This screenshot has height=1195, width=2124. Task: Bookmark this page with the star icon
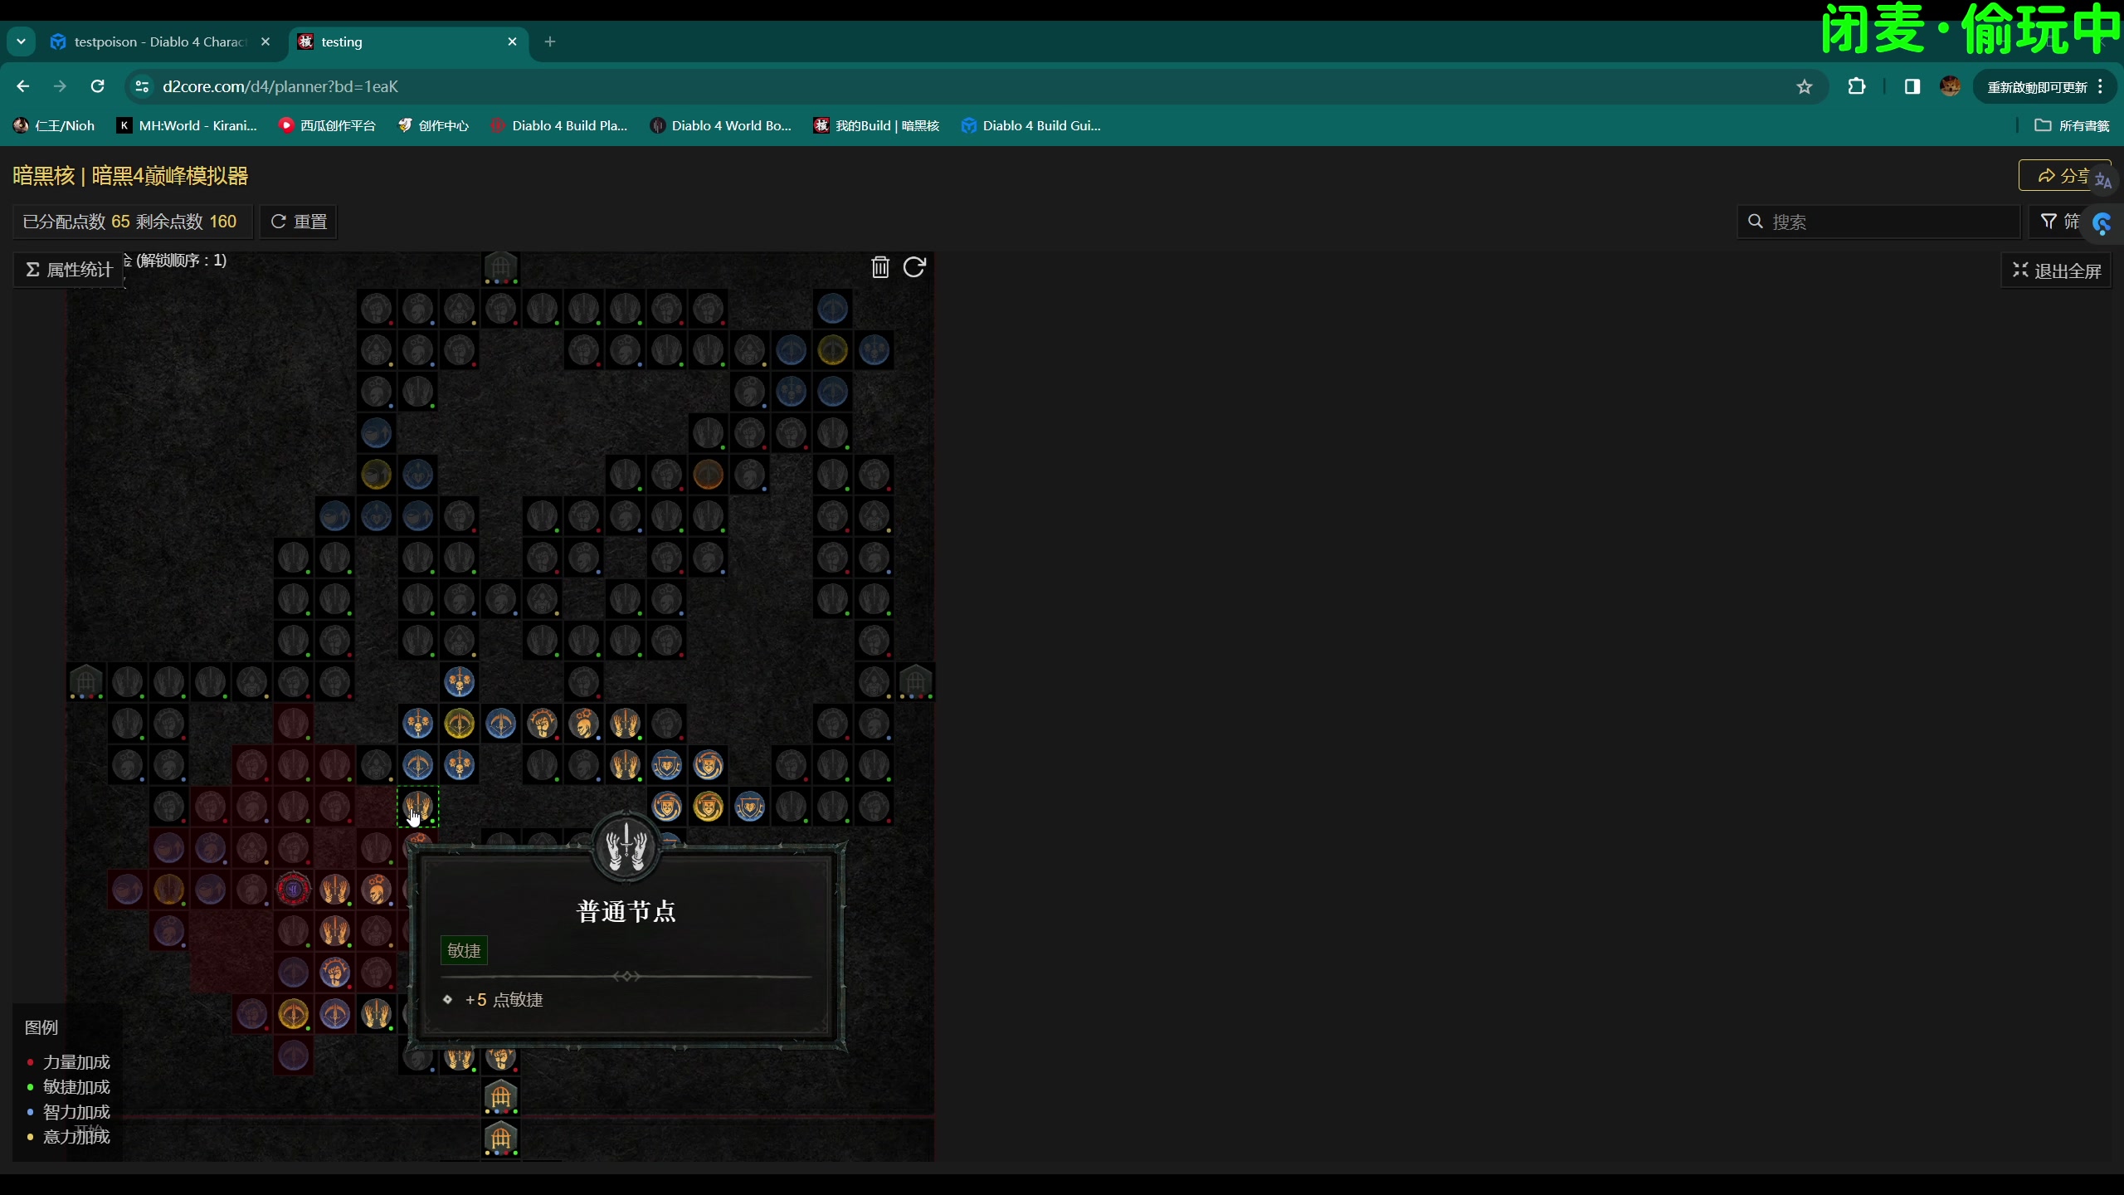[x=1805, y=86]
